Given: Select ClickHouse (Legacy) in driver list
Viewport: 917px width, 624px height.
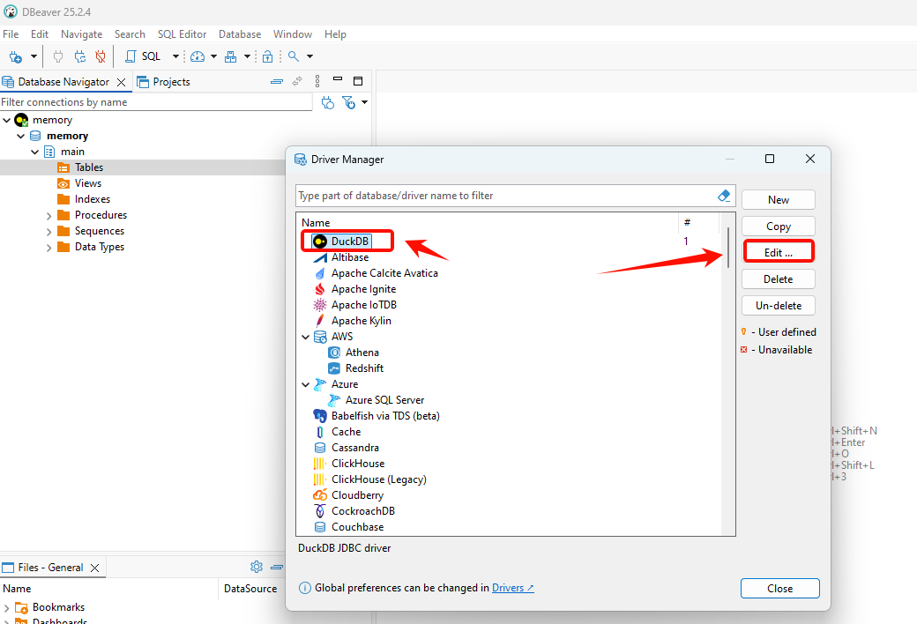Looking at the screenshot, I should (378, 479).
